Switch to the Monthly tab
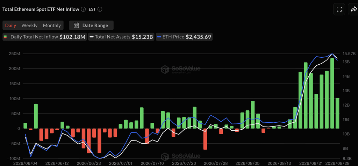Screen dimensions: 358x166 coord(52,26)
